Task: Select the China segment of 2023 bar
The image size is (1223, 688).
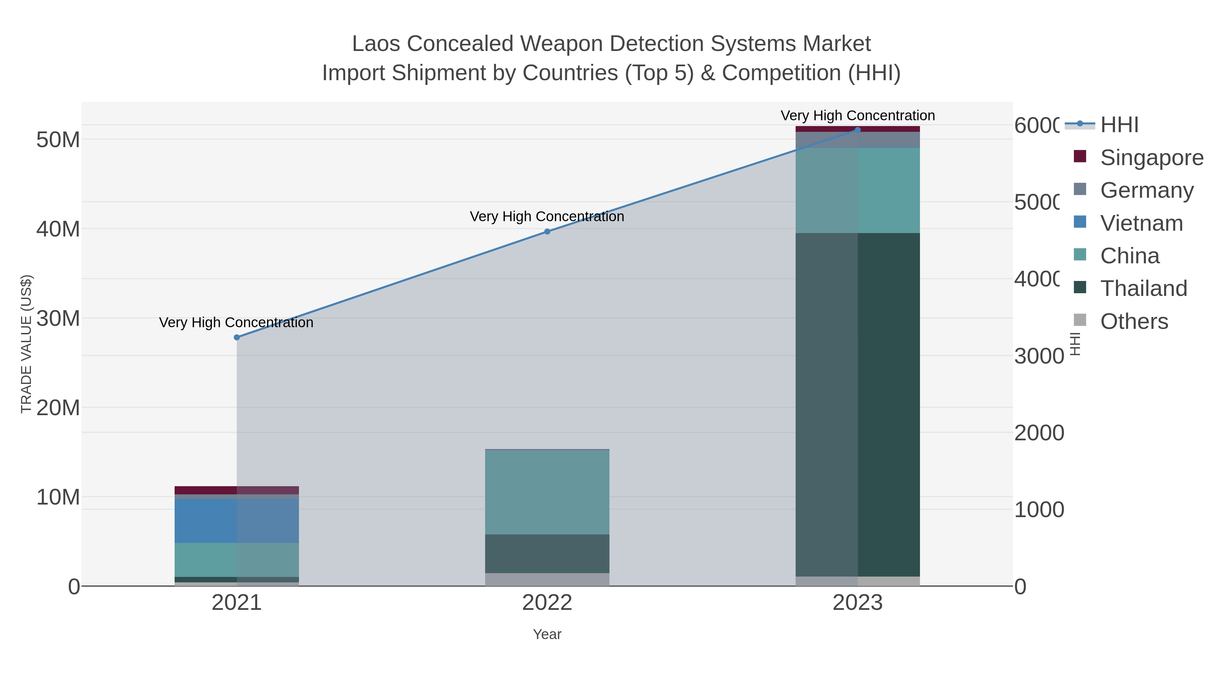Action: tap(857, 190)
